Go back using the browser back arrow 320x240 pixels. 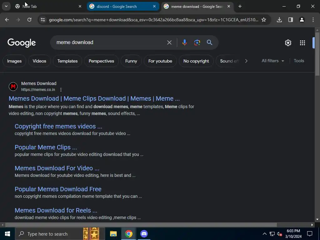(x=7, y=20)
